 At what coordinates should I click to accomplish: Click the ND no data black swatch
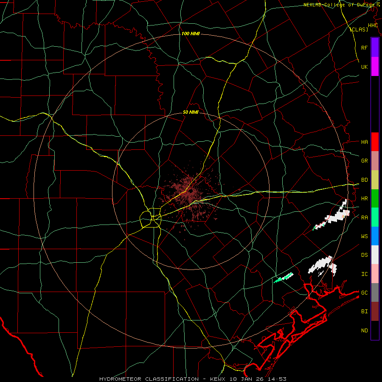(x=375, y=330)
